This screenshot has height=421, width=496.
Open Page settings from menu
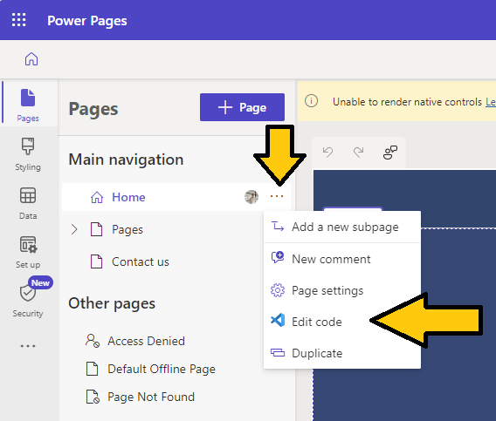click(342, 290)
